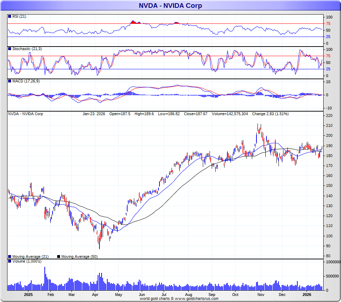Click the blue square beside MACD (17,26,9)

[10, 81]
